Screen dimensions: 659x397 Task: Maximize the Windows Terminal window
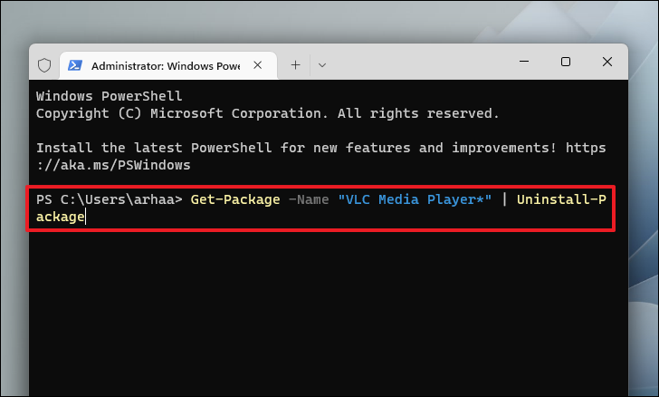(x=566, y=62)
